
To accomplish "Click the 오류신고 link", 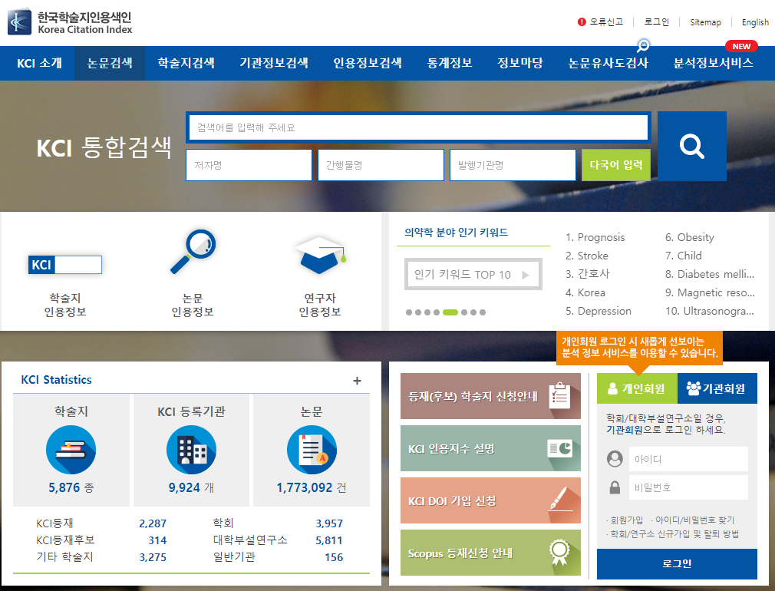I will tap(606, 22).
